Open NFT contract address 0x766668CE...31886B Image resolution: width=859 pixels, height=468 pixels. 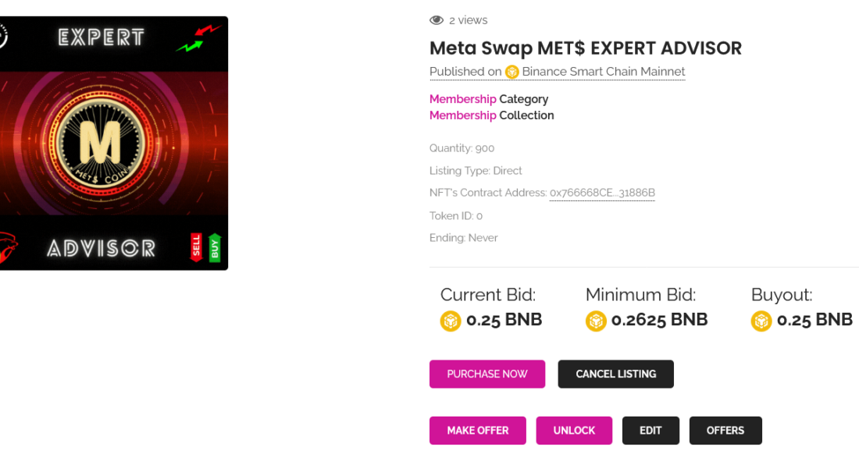coord(602,193)
